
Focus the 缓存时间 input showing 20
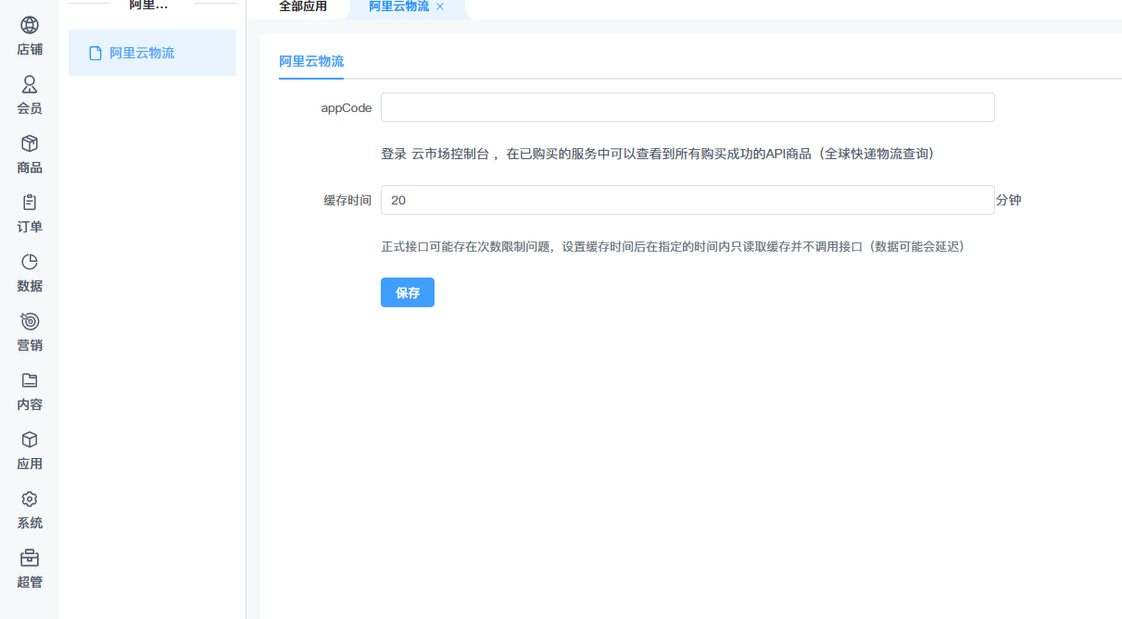687,200
